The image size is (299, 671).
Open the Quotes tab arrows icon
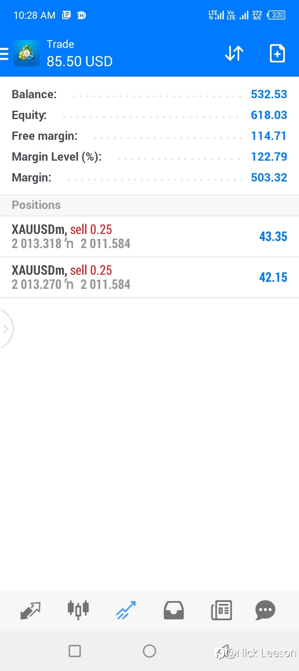click(30, 610)
